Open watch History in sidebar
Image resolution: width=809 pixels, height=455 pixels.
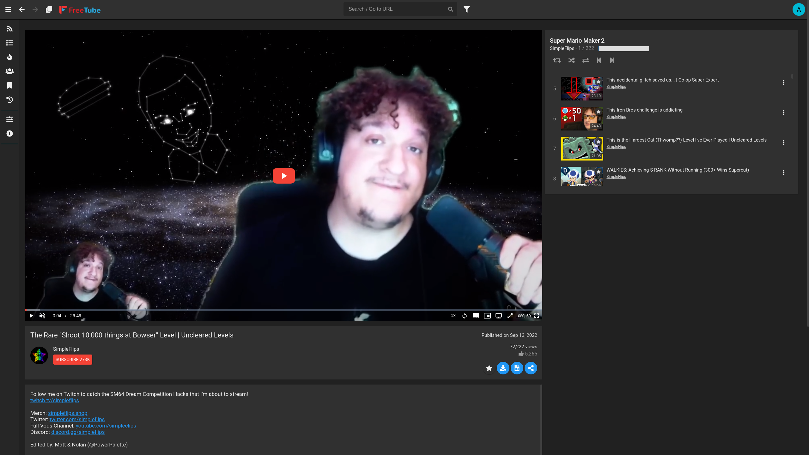click(9, 100)
